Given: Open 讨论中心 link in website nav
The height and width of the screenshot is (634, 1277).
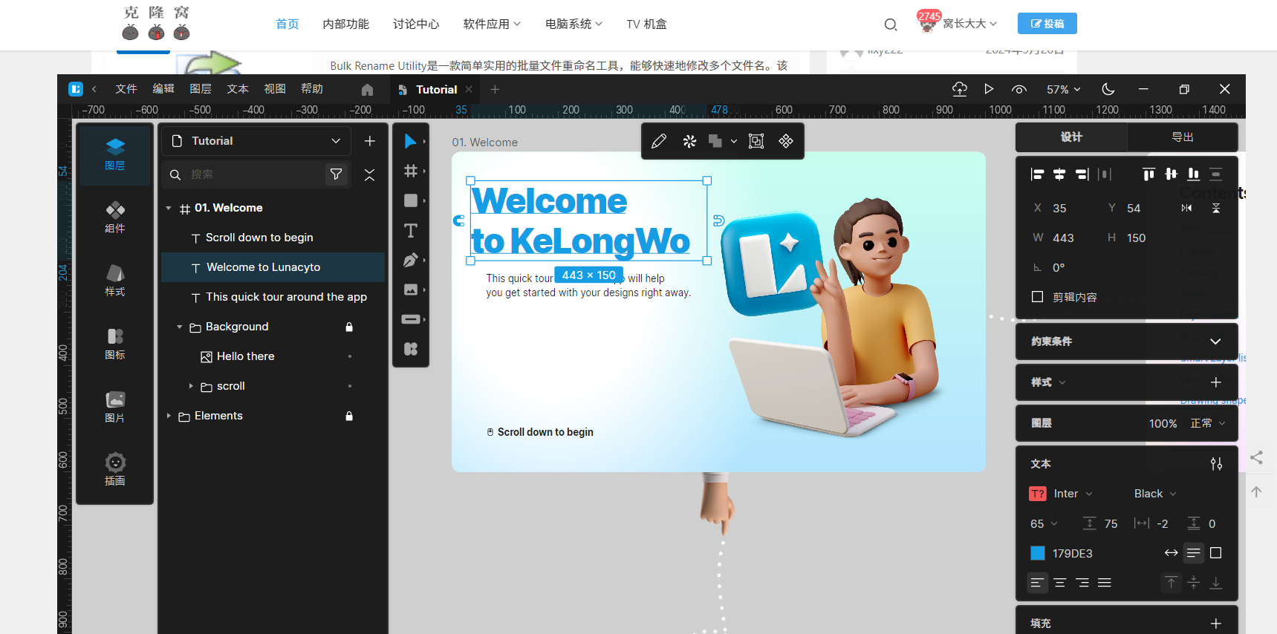Looking at the screenshot, I should (x=416, y=24).
